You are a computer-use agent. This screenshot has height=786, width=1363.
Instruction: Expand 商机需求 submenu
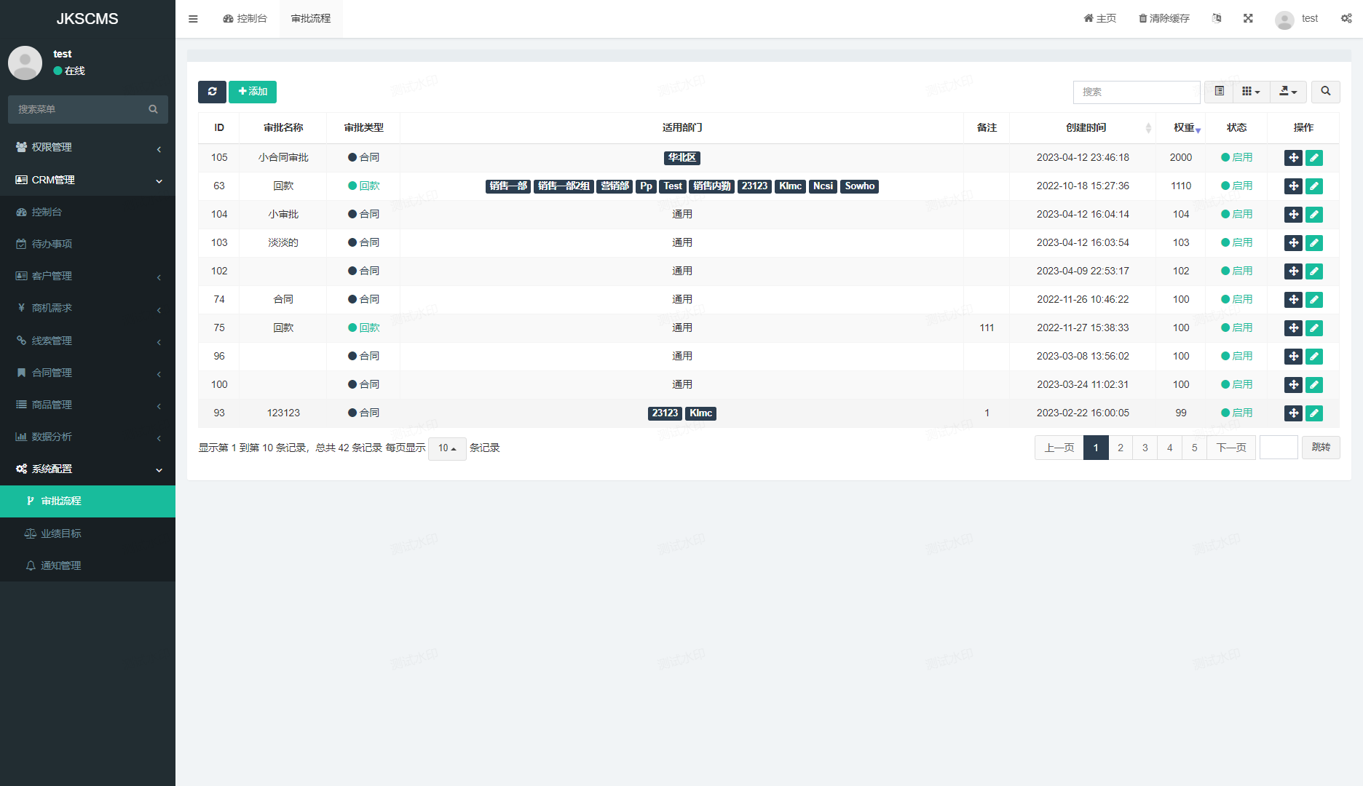pyautogui.click(x=87, y=308)
